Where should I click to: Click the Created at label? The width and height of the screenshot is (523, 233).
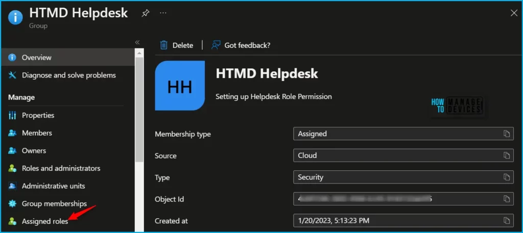172,221
